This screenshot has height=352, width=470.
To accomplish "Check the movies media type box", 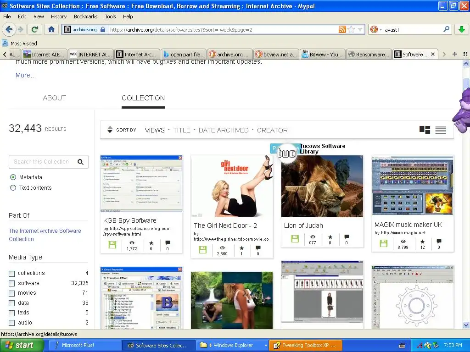I will pos(11,293).
